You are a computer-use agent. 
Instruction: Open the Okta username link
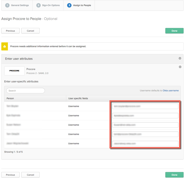(171, 91)
